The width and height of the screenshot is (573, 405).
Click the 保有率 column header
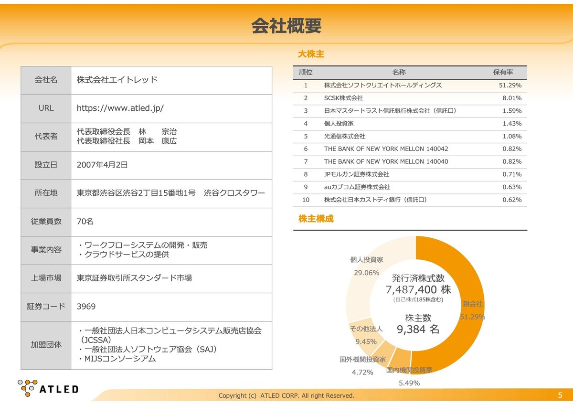[x=503, y=73]
